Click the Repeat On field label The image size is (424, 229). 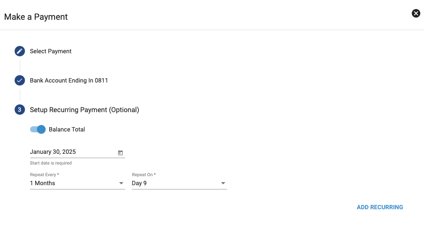(x=144, y=175)
